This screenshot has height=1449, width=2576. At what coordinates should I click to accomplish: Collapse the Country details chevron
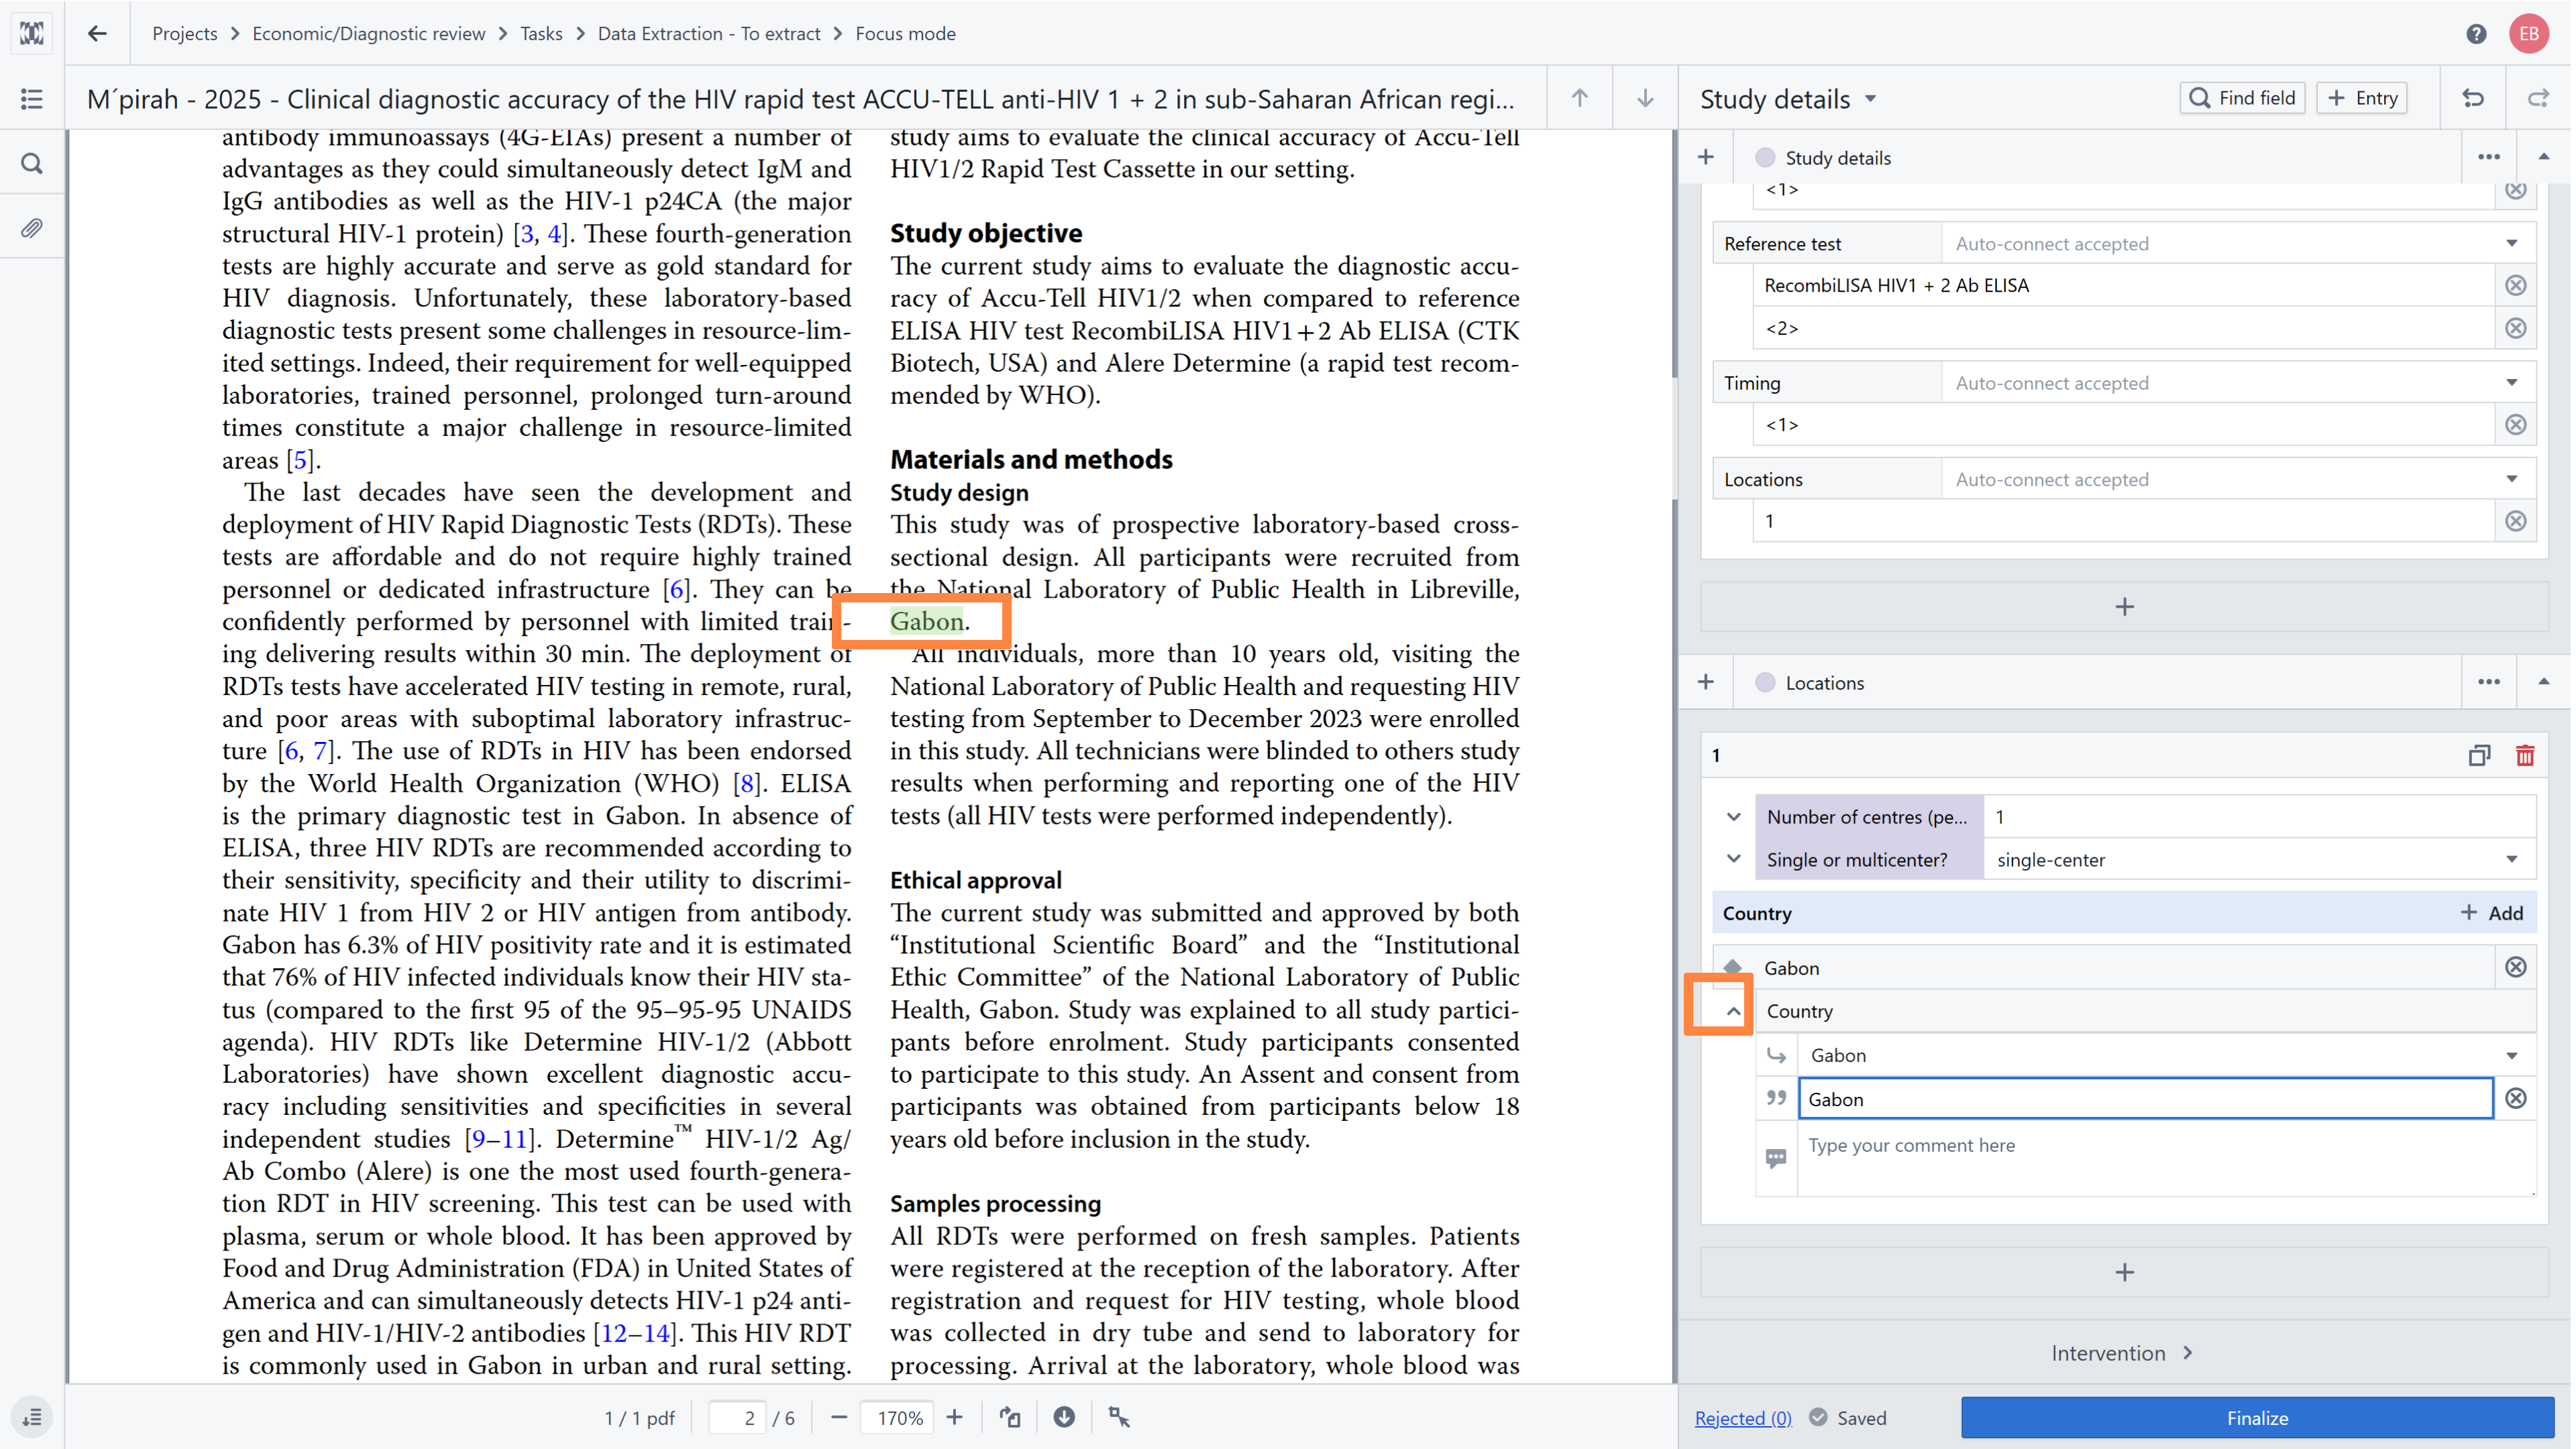tap(1734, 1011)
